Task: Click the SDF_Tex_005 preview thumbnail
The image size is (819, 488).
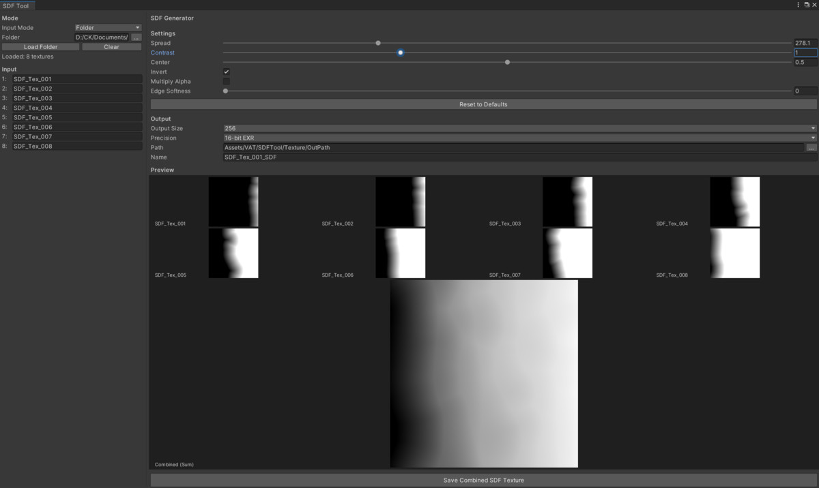Action: coord(233,254)
